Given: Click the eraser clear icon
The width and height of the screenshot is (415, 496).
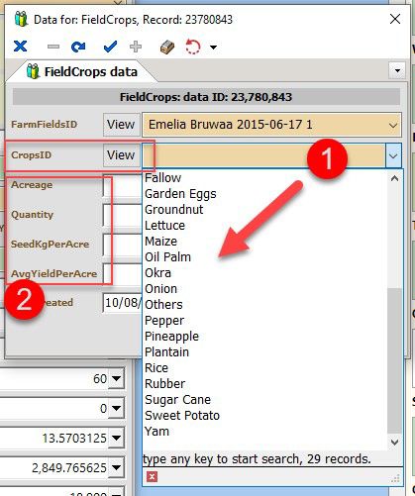Looking at the screenshot, I should 167,47.
